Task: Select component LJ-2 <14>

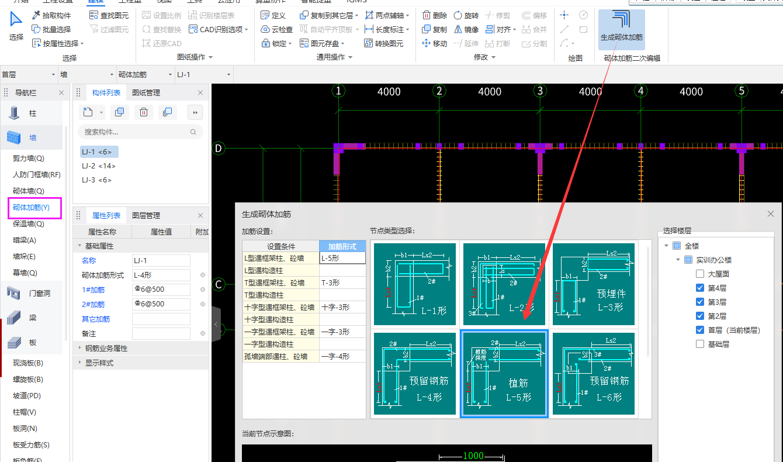Action: (99, 166)
